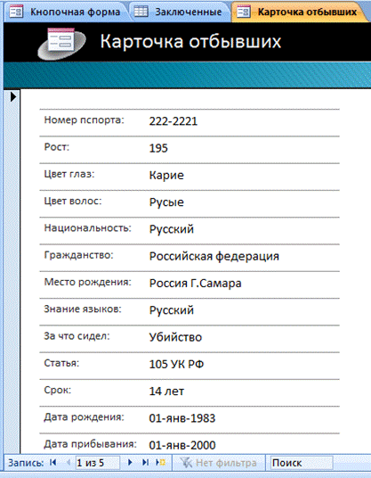
Task: Click Гражданство value Российская федерация
Action: (x=214, y=256)
